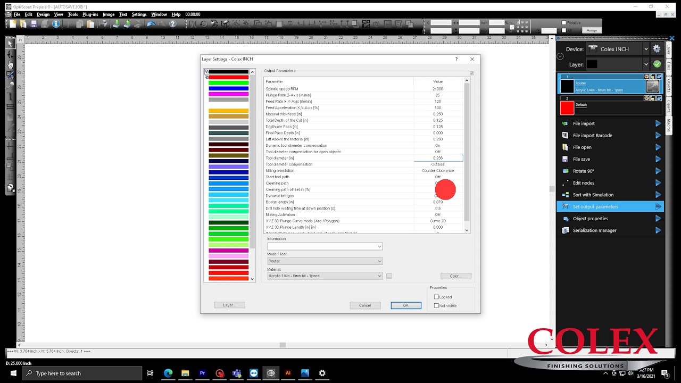
Task: Click Windows taskbar search box
Action: [x=82, y=373]
